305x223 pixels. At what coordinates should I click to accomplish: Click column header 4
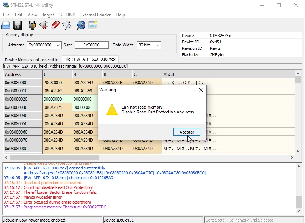87,74
